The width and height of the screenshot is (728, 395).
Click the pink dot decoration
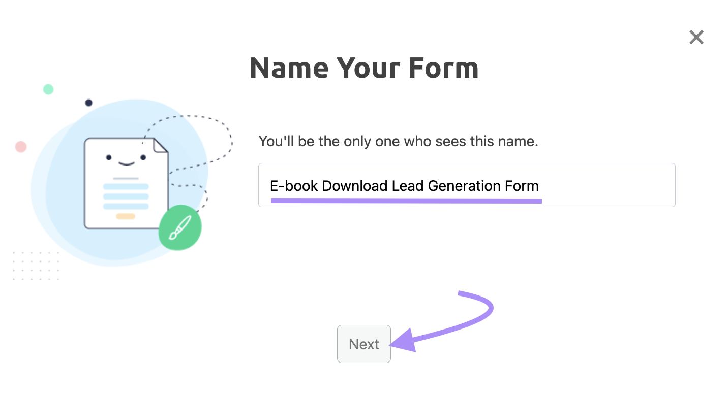(21, 146)
